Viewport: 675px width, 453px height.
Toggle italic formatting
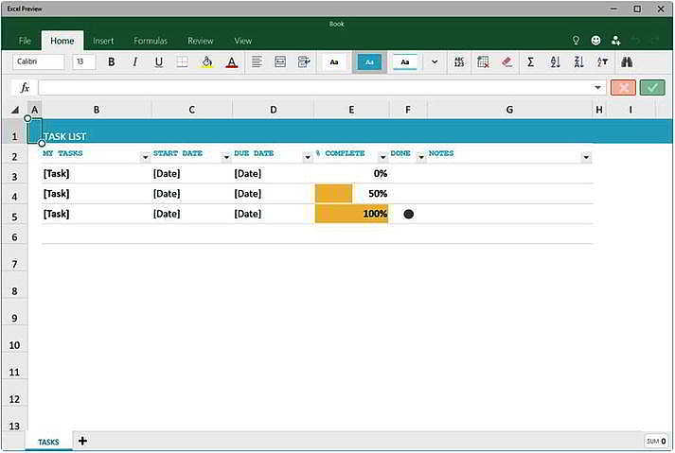click(x=134, y=62)
